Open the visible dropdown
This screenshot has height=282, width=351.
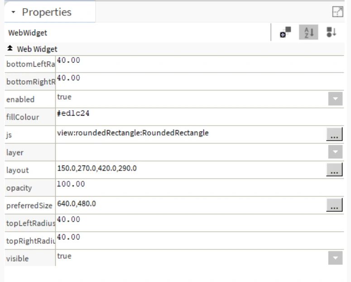tap(335, 258)
